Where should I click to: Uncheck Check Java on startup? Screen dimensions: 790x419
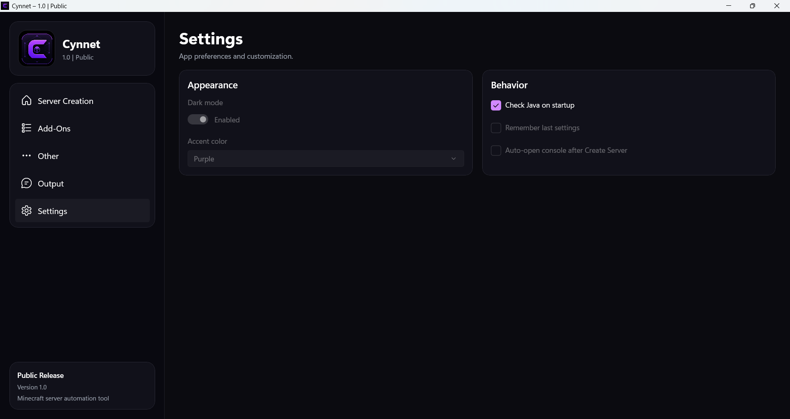[496, 106]
